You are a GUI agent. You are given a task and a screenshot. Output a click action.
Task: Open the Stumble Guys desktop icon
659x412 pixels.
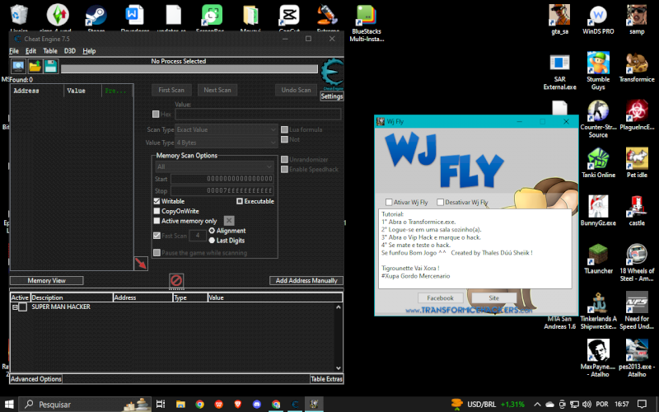coord(598,72)
